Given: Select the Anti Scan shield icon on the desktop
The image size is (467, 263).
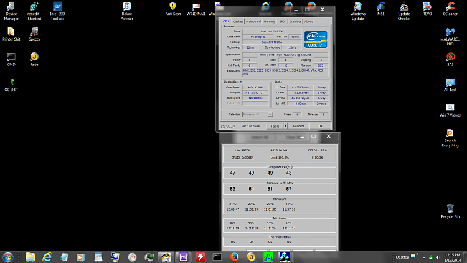Looking at the screenshot, I should (172, 9).
